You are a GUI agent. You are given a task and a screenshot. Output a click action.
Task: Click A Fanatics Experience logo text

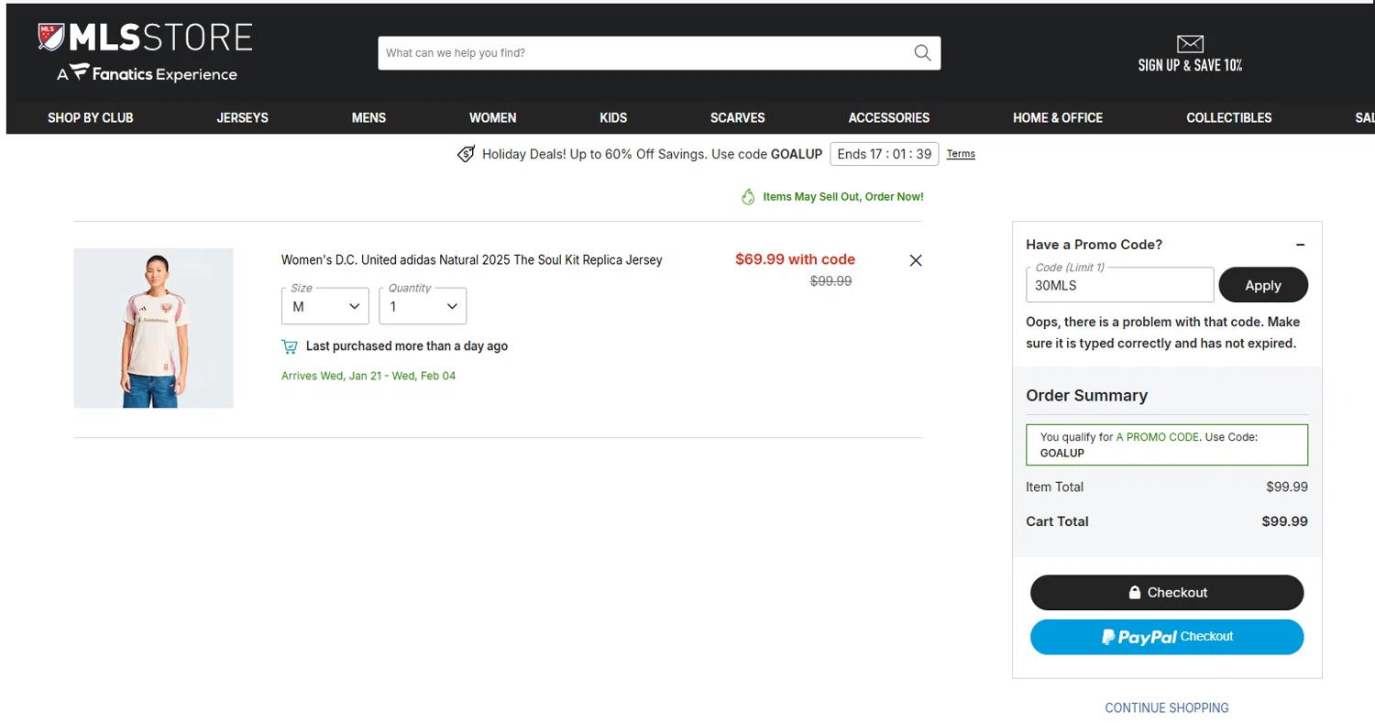click(147, 73)
